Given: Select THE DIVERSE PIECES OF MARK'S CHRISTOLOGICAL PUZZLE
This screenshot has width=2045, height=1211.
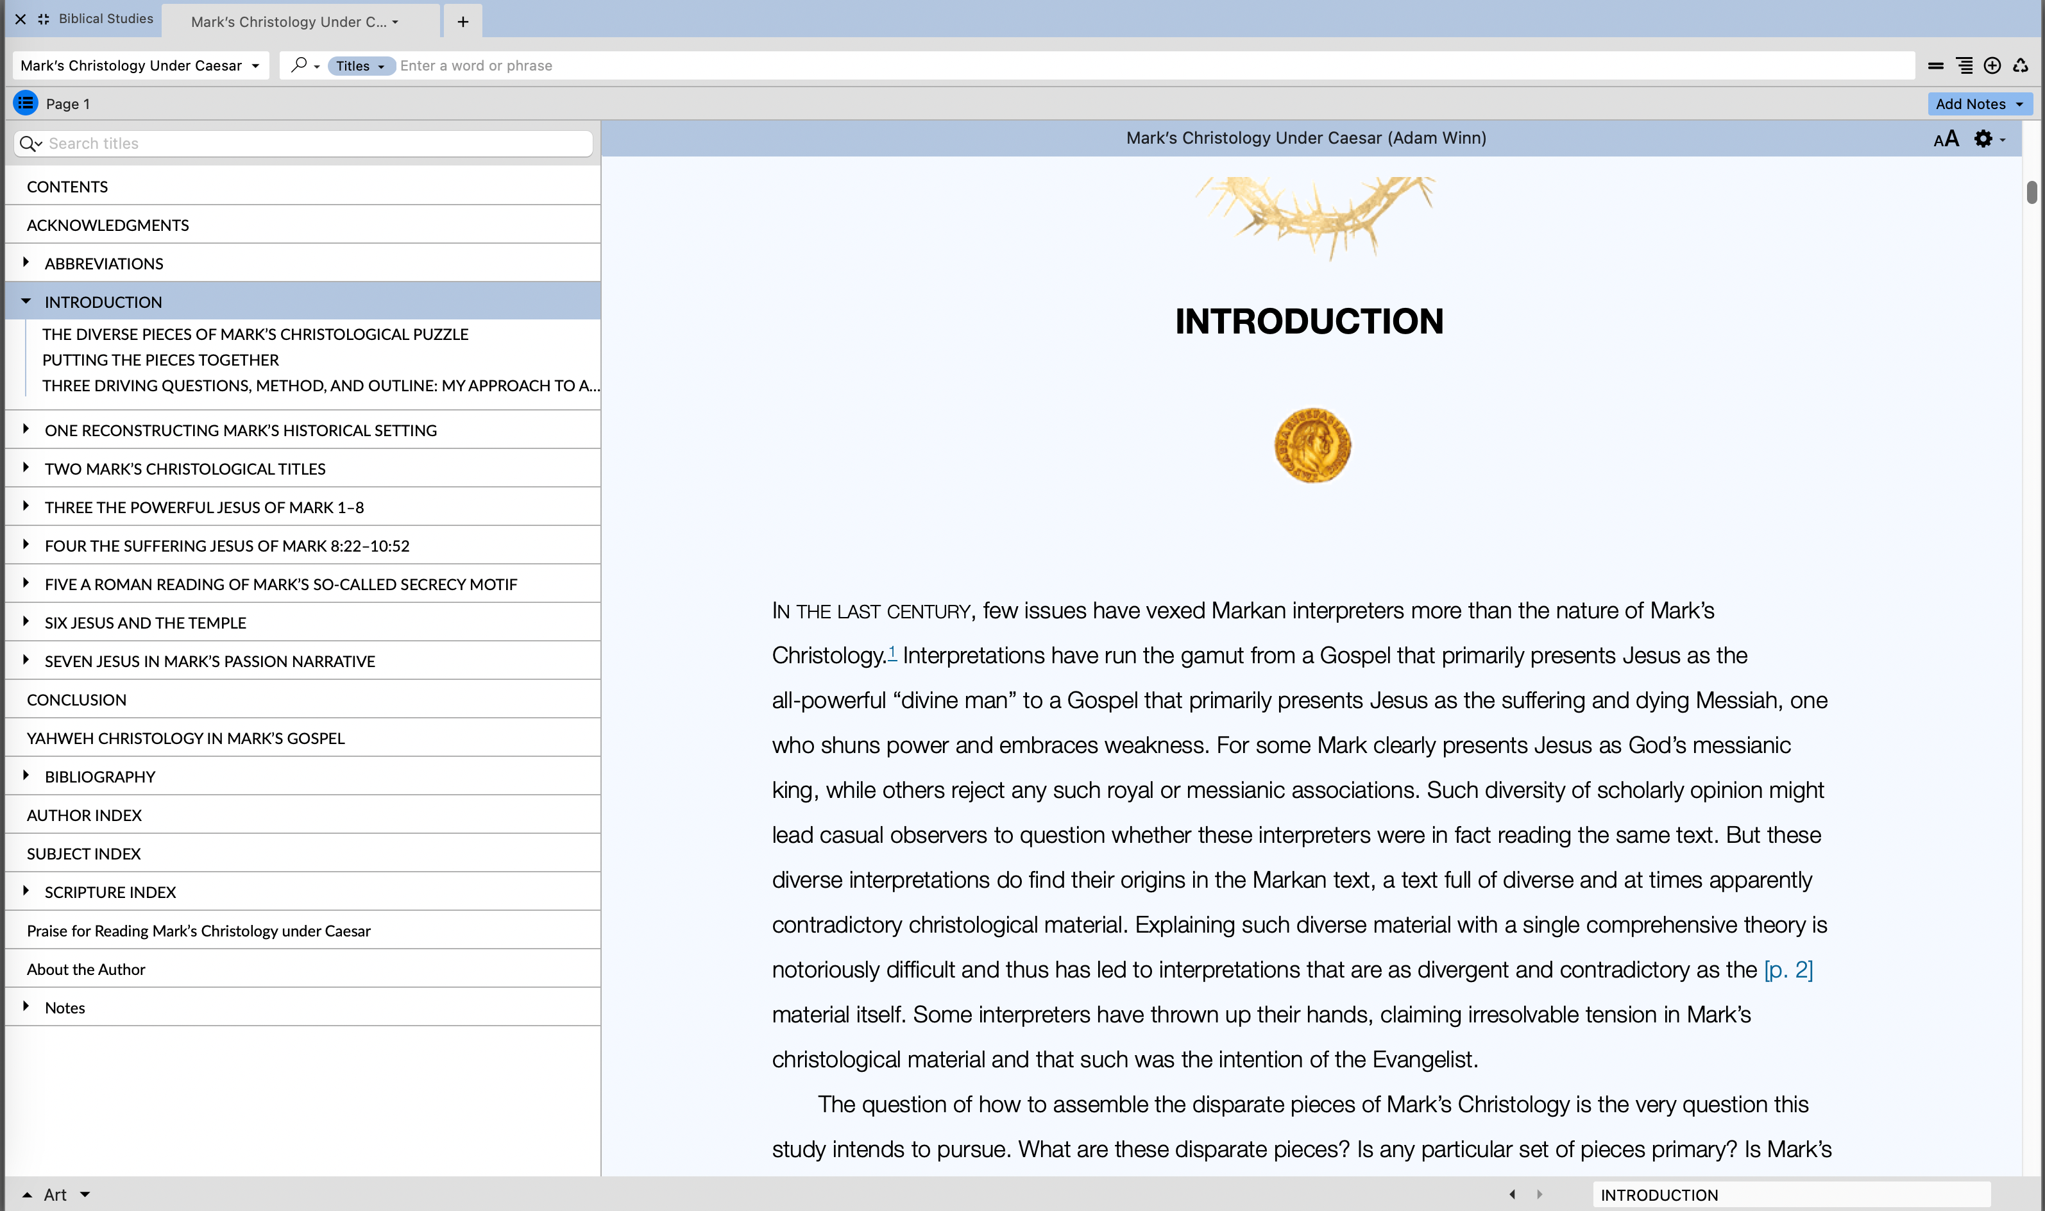Looking at the screenshot, I should tap(255, 334).
